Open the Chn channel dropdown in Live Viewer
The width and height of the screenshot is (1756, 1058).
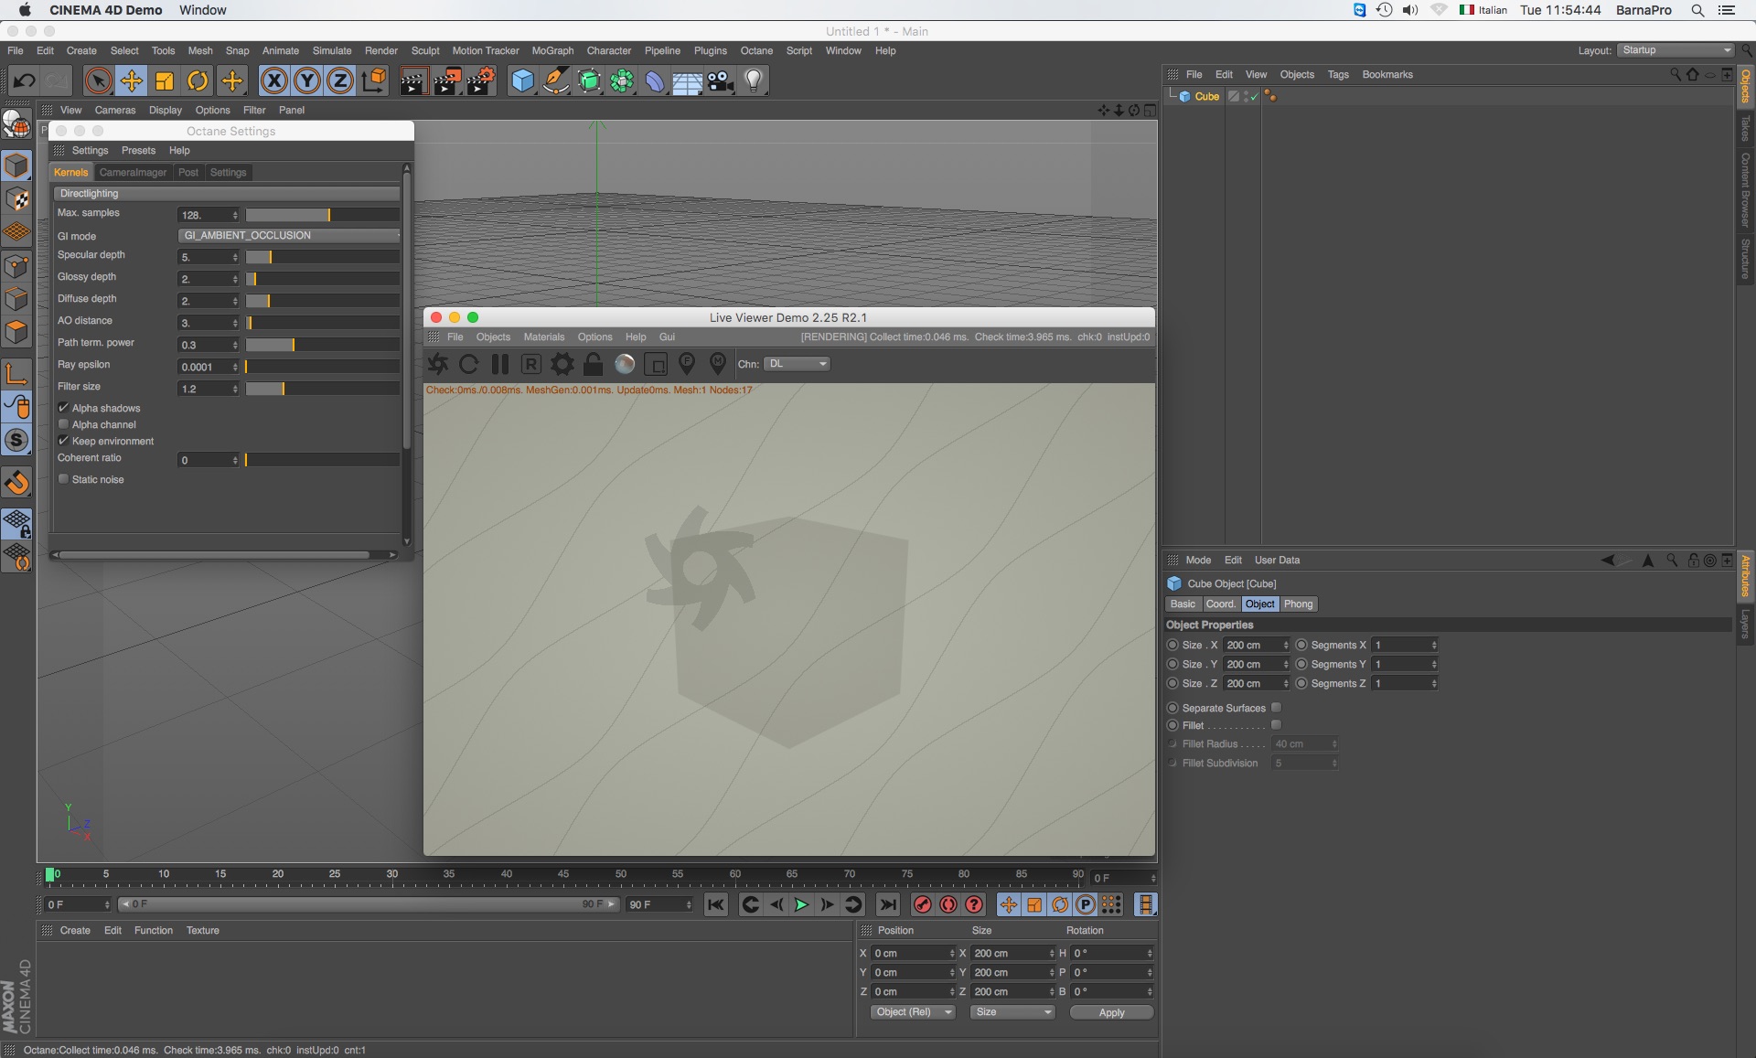pos(797,364)
